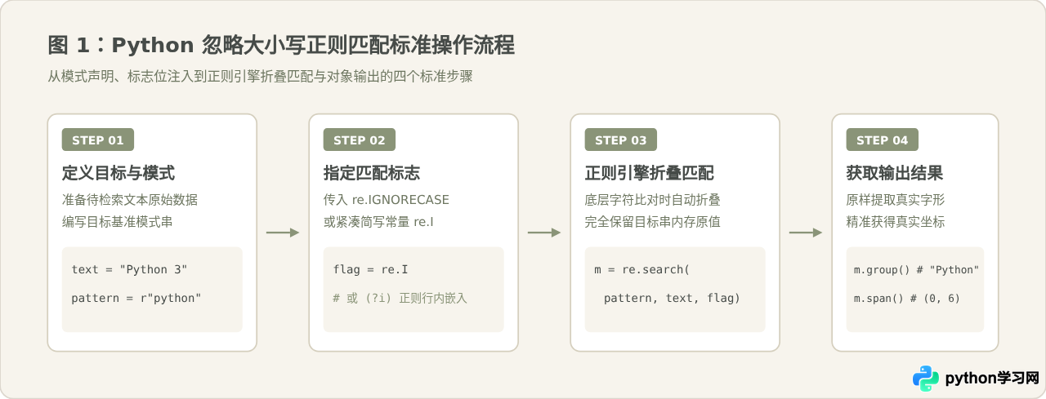Click the code line text = "Python 3"
Screen dimensions: 1046x399
click(130, 269)
